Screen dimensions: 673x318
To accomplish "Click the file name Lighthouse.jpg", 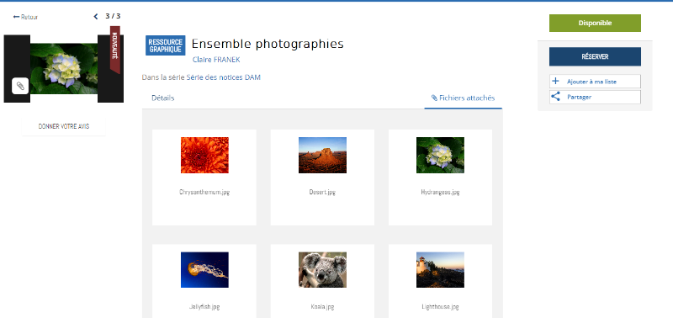I will pos(440,307).
